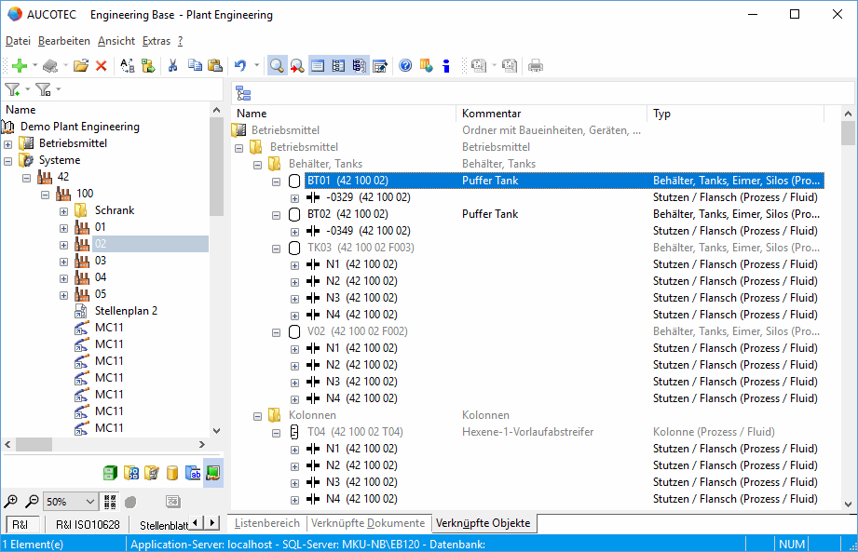Toggle the grid pattern button beside zoom box
Viewport: 858px width, 552px height.
click(x=110, y=501)
